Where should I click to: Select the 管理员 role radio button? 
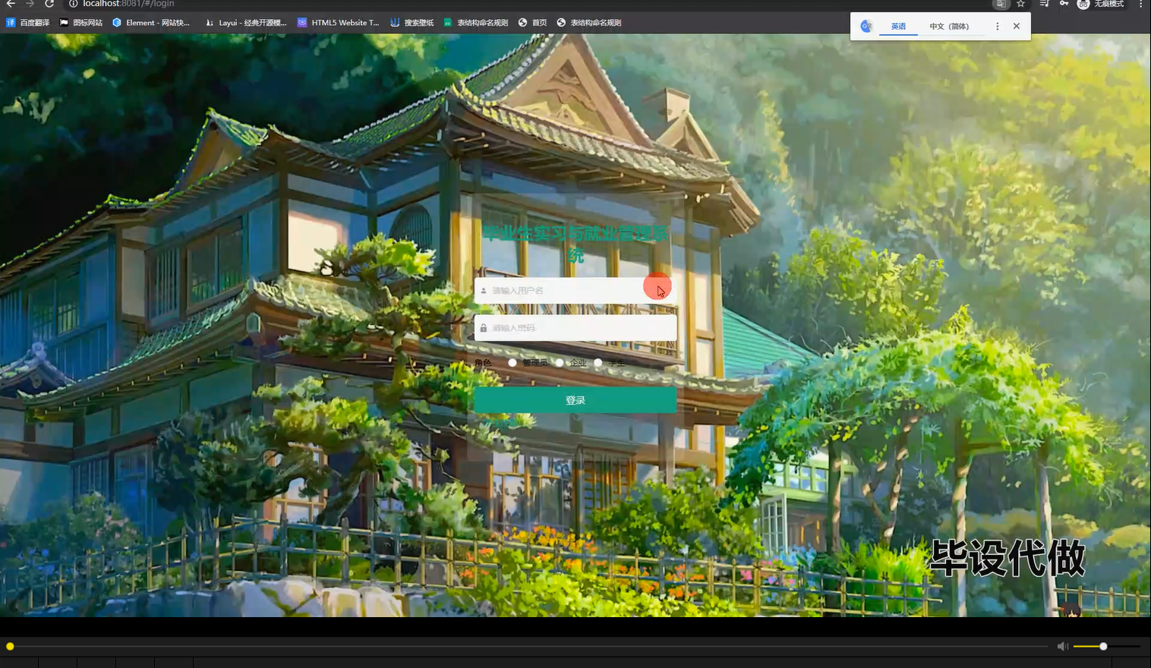coord(512,363)
